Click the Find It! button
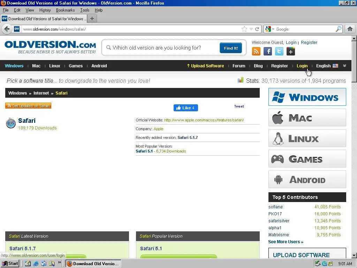The image size is (357, 268). pyautogui.click(x=231, y=48)
